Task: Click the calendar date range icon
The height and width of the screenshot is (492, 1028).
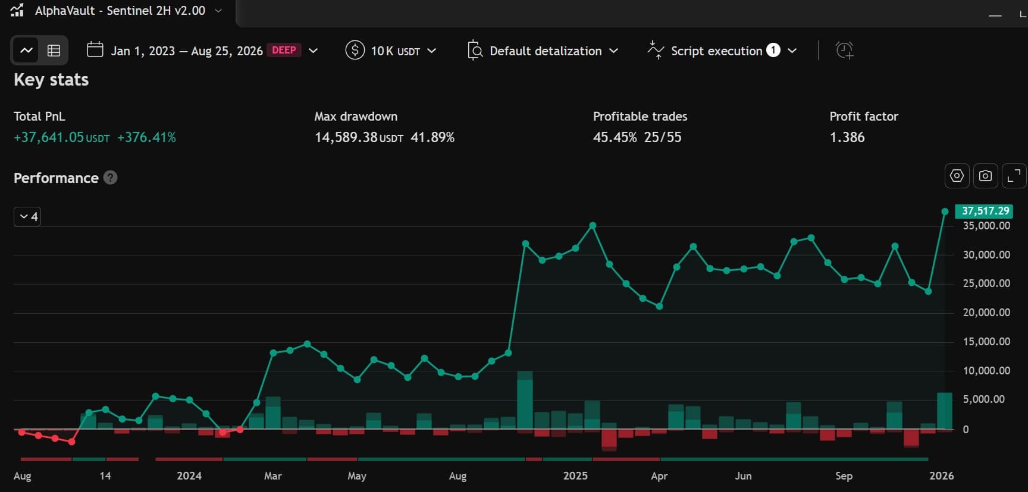Action: (x=95, y=49)
